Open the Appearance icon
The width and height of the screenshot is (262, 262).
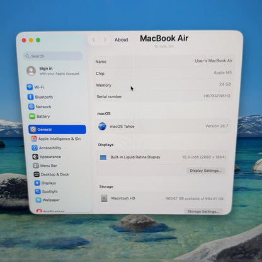35,157
